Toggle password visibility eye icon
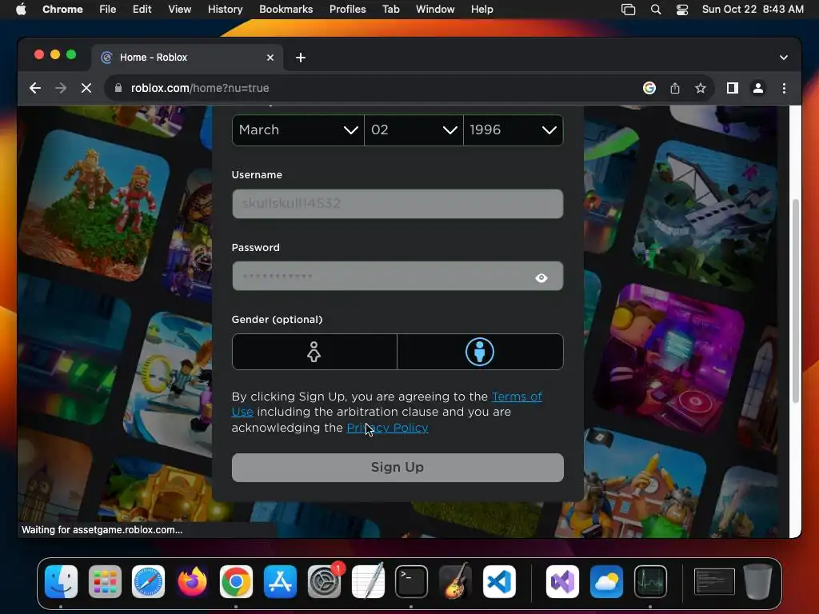This screenshot has width=819, height=614. point(541,277)
